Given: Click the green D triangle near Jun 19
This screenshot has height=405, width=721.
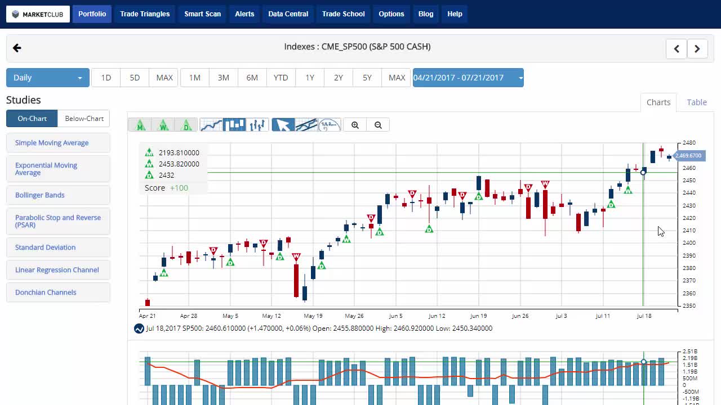Looking at the screenshot, I should [479, 196].
